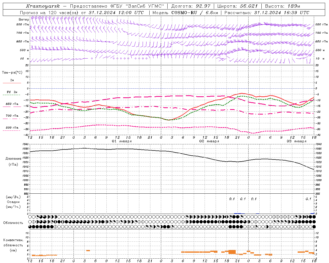Select the "Долгота: 92.97" header field

[191, 6]
